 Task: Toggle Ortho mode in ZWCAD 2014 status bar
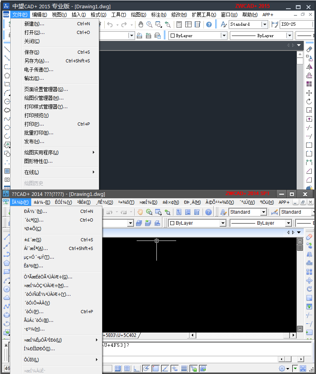pos(136,368)
